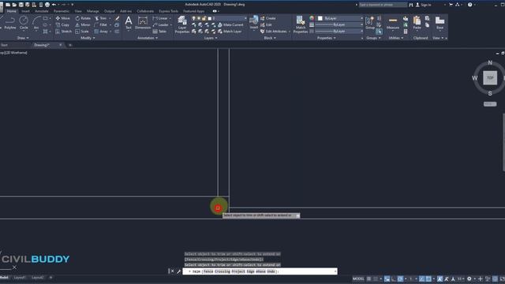Click the Undo arrow in Quick Access toolbar
505x284 pixels.
pos(54,5)
